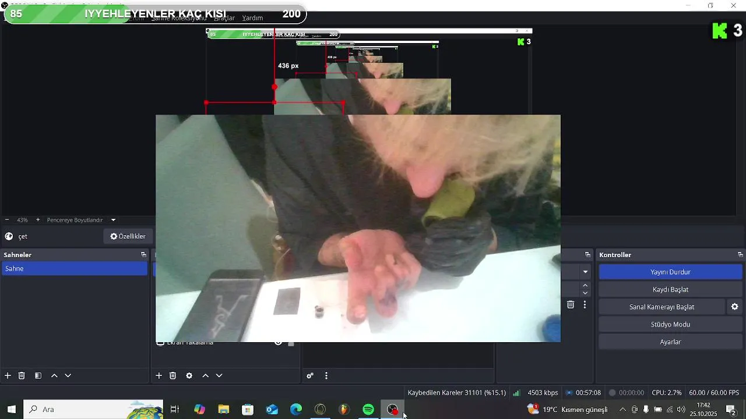Click the 43% preview zoom value
The width and height of the screenshot is (746, 419).
click(x=22, y=220)
